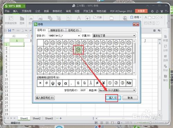Select the circled 11 symbol in grid
Viewport: 173px width, 128px height.
coord(46,43)
